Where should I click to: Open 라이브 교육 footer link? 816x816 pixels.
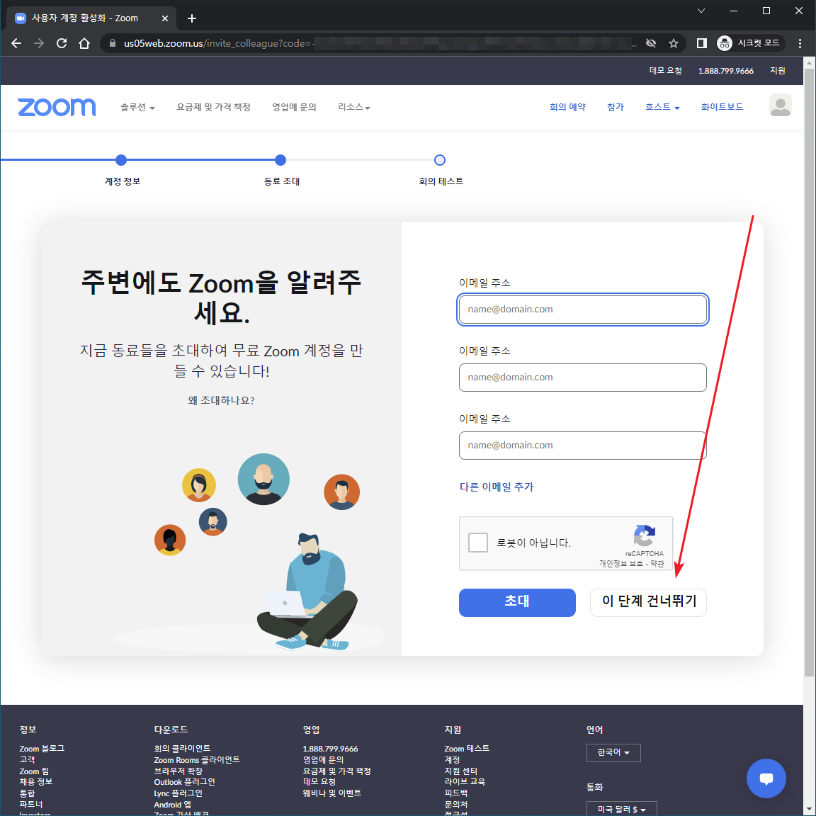[465, 782]
